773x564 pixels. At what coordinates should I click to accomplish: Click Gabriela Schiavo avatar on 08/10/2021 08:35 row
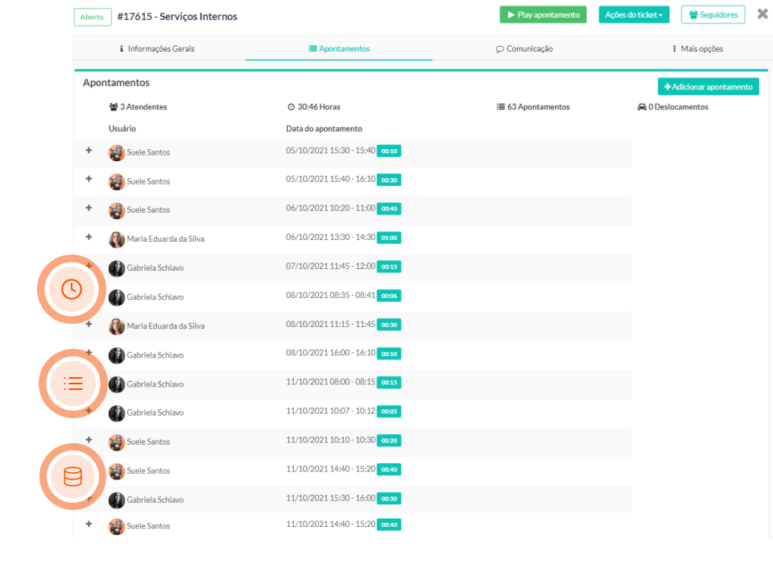[x=117, y=297]
